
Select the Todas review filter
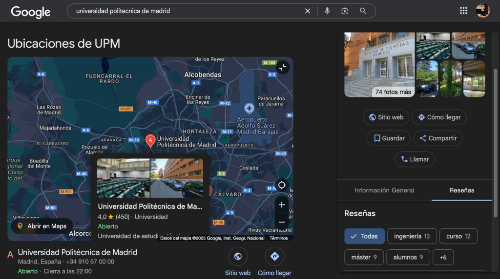[x=364, y=236]
